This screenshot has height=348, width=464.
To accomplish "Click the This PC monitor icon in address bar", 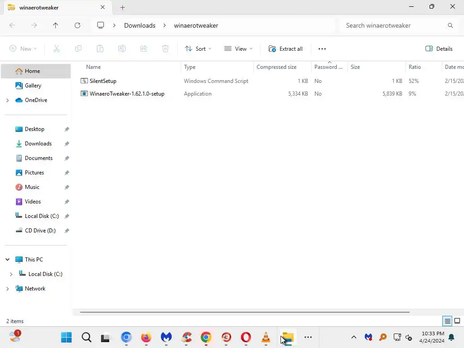I will pos(101,25).
